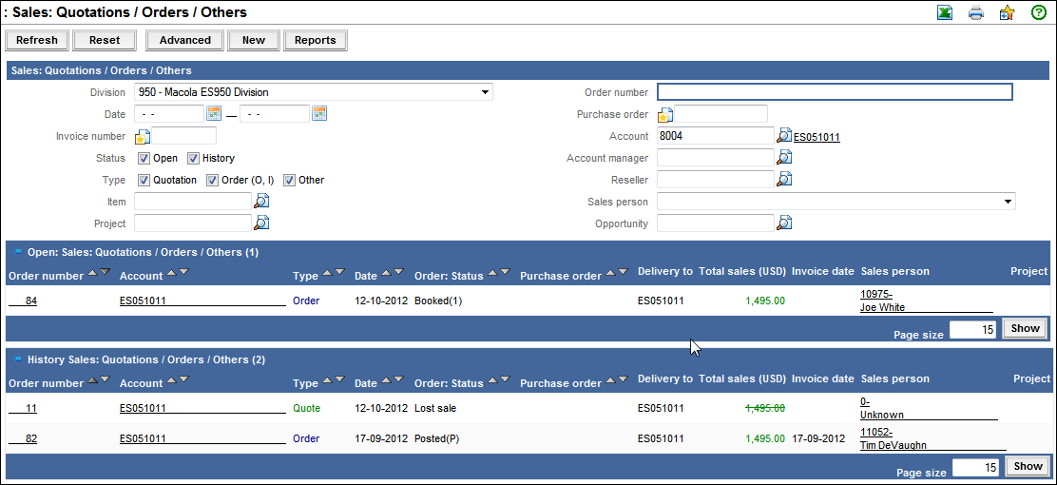Open the Item search lookup icon

pyautogui.click(x=261, y=201)
